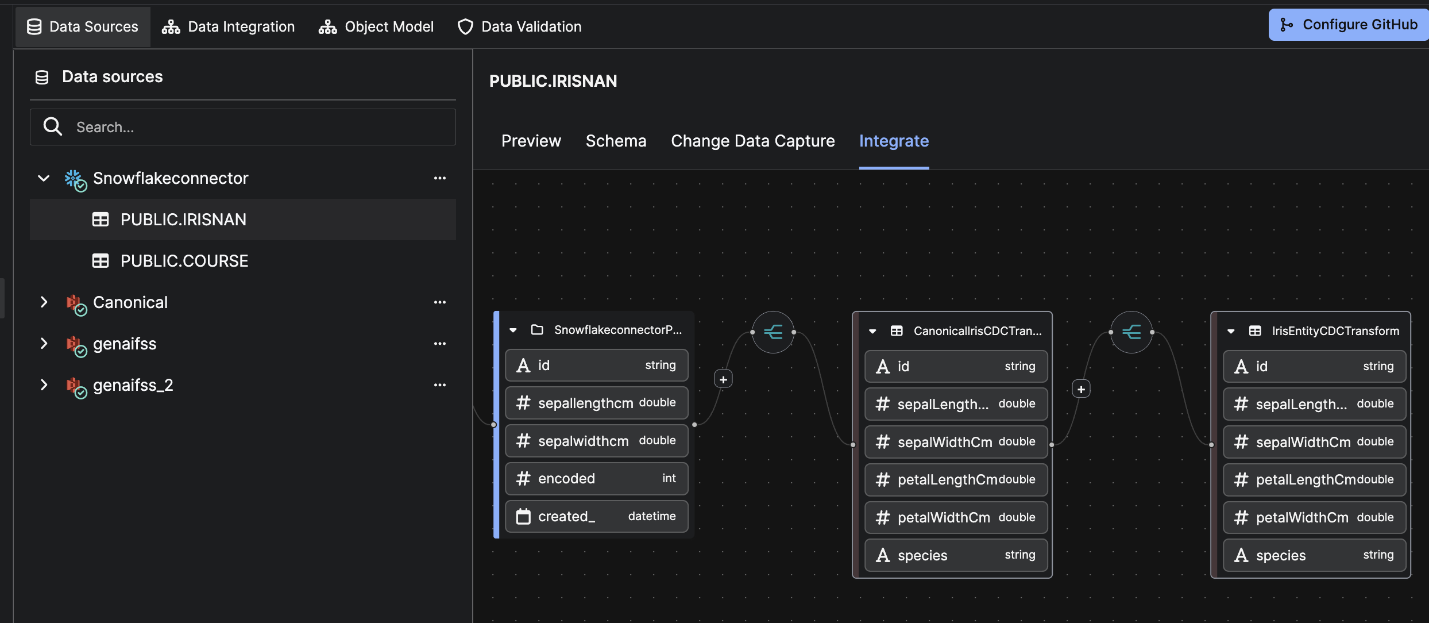This screenshot has height=623, width=1429.
Task: Open Canonical source three-dot options menu
Action: [x=440, y=302]
